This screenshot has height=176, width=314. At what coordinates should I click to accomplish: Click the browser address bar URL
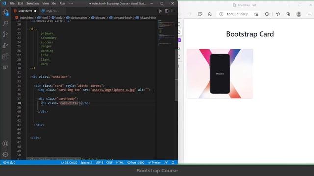pyautogui.click(x=238, y=14)
